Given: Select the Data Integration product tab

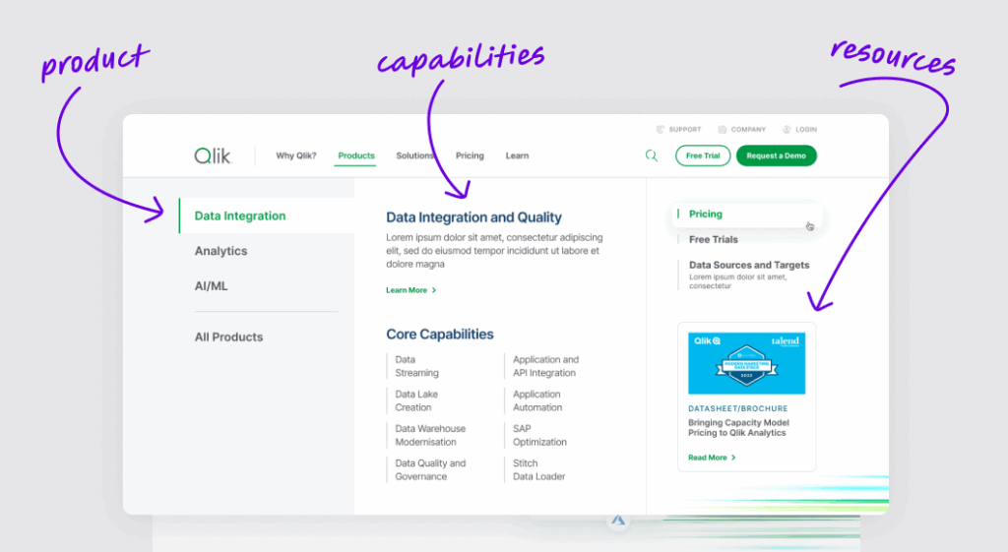Looking at the screenshot, I should pos(240,215).
